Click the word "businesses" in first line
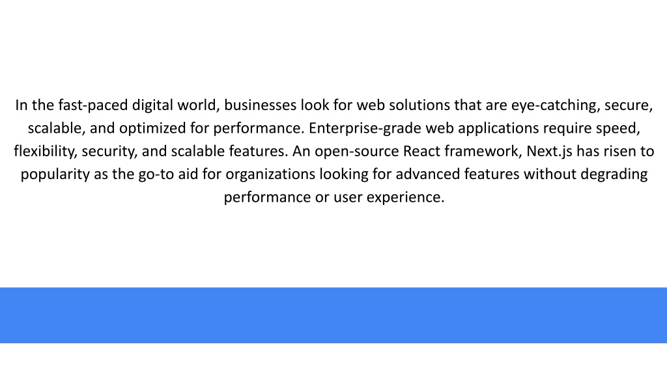 pyautogui.click(x=261, y=105)
